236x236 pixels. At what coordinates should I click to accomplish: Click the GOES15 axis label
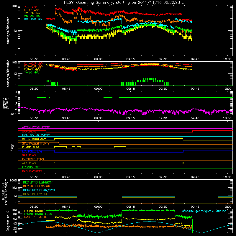[x=6, y=103]
